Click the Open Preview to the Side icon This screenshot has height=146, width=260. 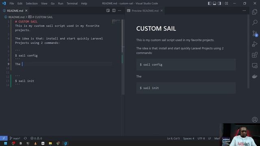click(x=108, y=11)
